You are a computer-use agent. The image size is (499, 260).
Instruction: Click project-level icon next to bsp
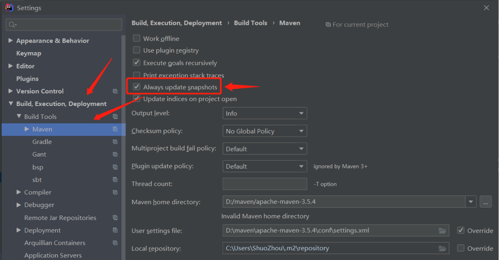[115, 167]
